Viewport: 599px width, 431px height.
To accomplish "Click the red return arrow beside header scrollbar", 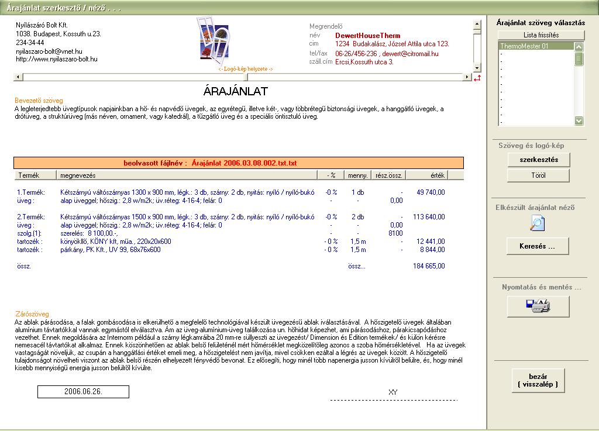I will click(477, 78).
